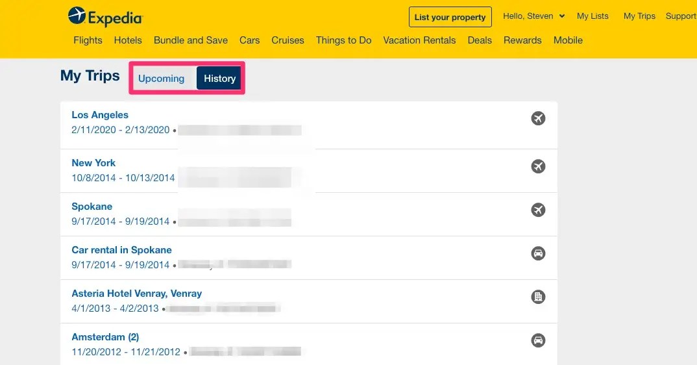
Task: Click the flight icon for Los Angeles trip
Action: pos(538,118)
